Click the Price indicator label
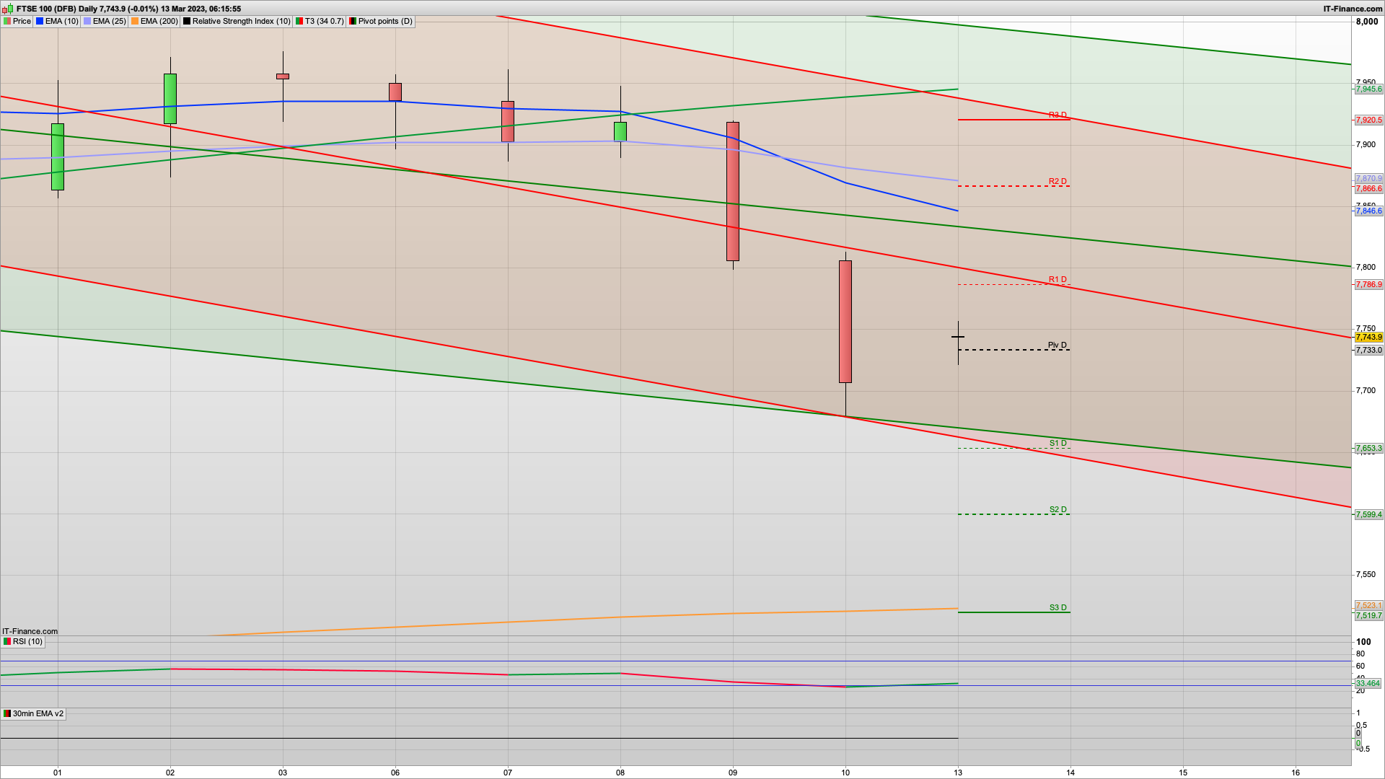 pyautogui.click(x=22, y=21)
